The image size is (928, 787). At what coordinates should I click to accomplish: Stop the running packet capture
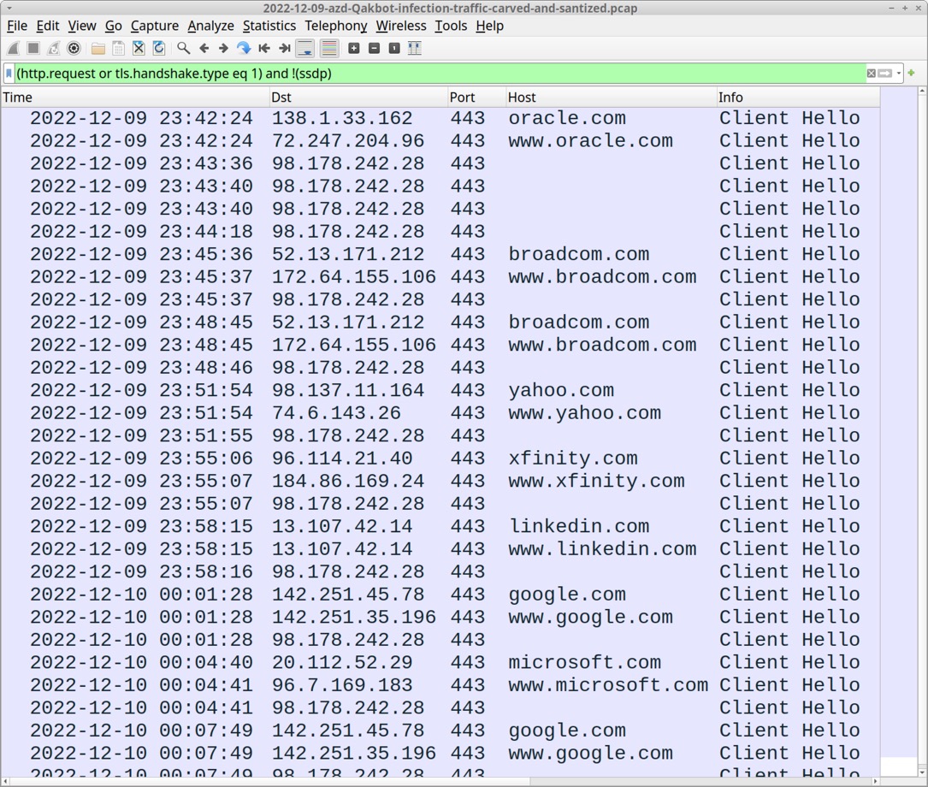(33, 49)
